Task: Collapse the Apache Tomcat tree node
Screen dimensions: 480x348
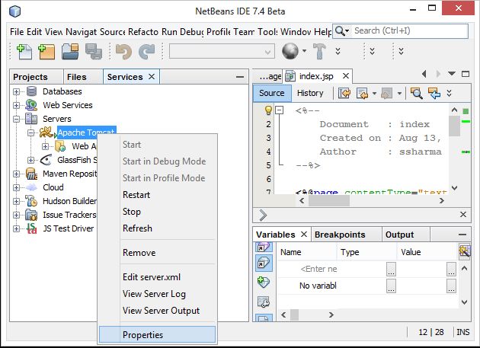Action: tap(30, 132)
